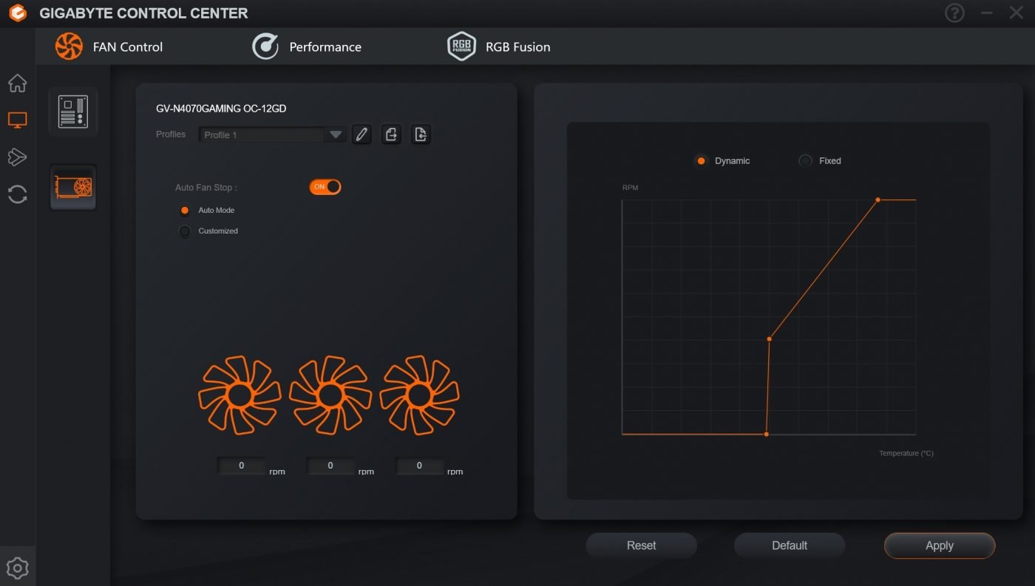The image size is (1035, 586).
Task: Click the Temperature (°C) axis label
Action: [906, 454]
